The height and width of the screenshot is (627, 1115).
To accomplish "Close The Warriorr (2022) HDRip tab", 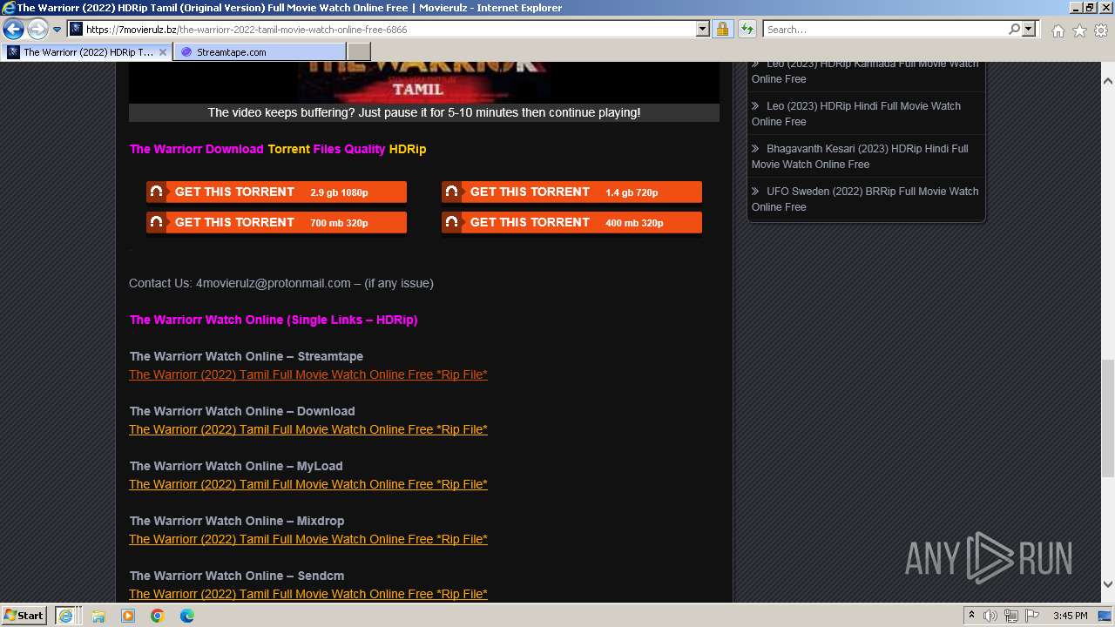I will point(162,52).
